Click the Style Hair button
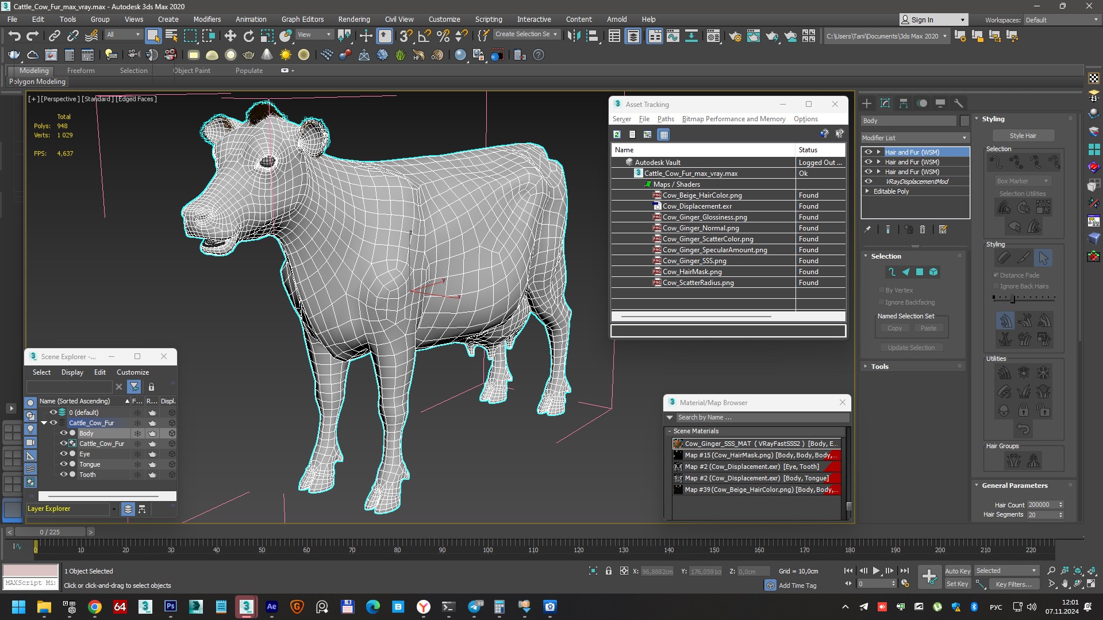This screenshot has height=620, width=1103. pyautogui.click(x=1023, y=136)
